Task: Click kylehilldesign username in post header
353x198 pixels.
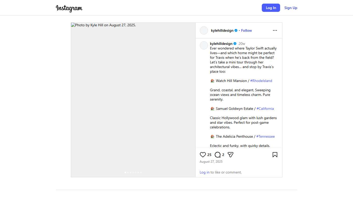Action: pos(222,30)
